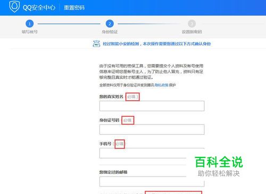Image resolution: width=266 pixels, height=194 pixels.
Task: Click the 身份证号码 field label
Action: coord(109,120)
